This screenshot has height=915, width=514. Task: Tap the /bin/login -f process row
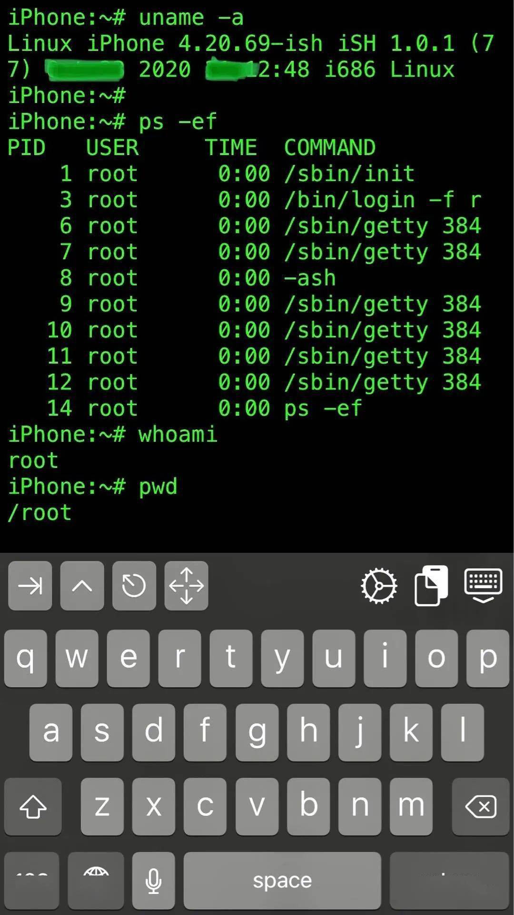click(270, 200)
